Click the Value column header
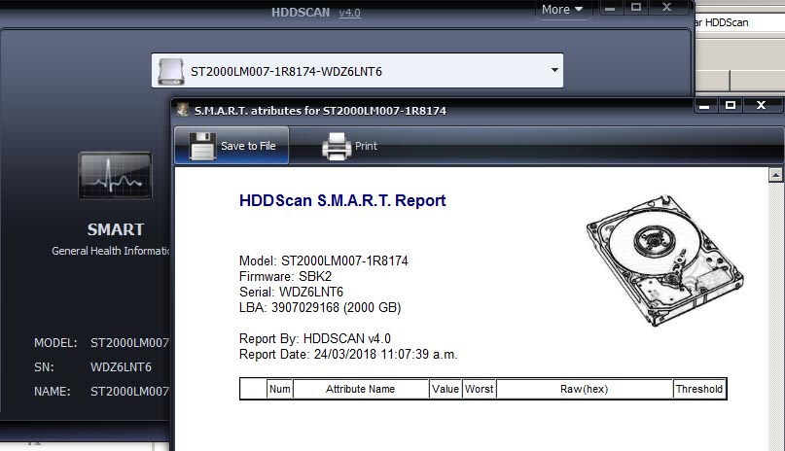Image resolution: width=785 pixels, height=451 pixels. coord(446,389)
